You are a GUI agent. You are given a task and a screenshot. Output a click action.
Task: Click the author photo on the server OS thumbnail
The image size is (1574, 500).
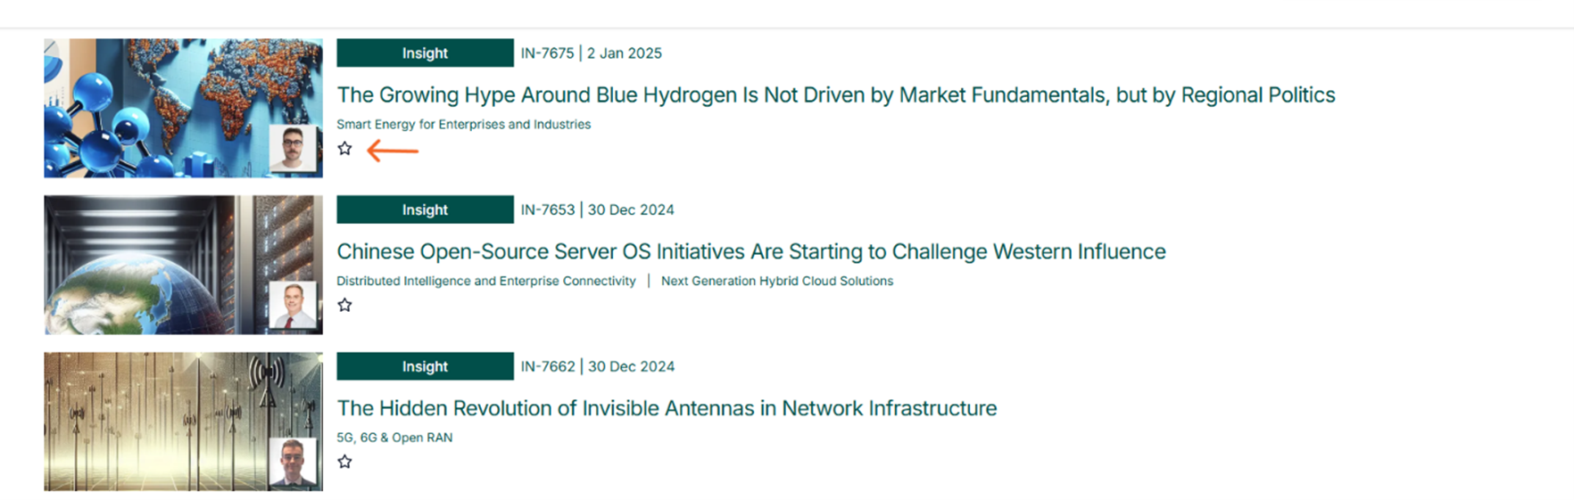tap(293, 305)
